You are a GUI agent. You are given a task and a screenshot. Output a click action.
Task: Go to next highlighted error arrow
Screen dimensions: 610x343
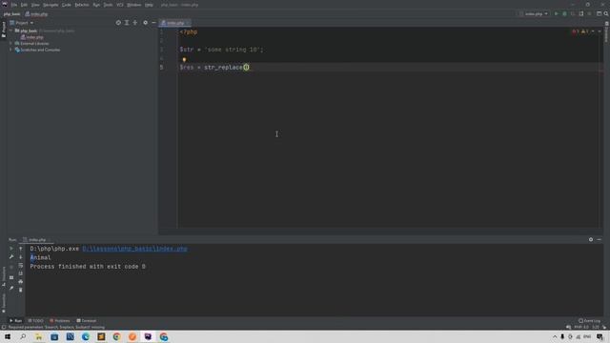[600, 31]
